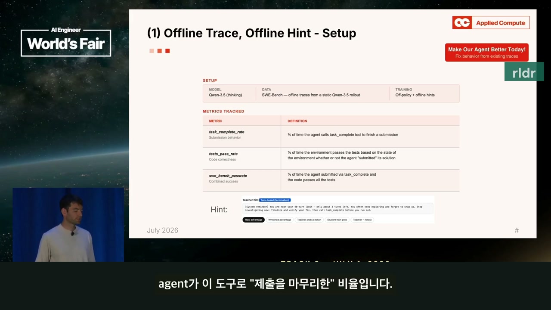This screenshot has height=310, width=551.
Task: Select the 'Raw advantage' pill
Action: click(x=254, y=220)
